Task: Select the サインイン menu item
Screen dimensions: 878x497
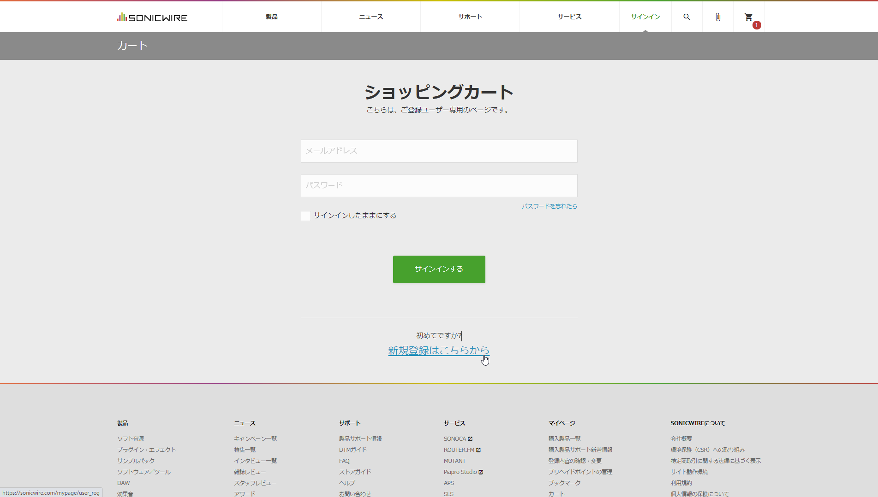Action: click(645, 17)
